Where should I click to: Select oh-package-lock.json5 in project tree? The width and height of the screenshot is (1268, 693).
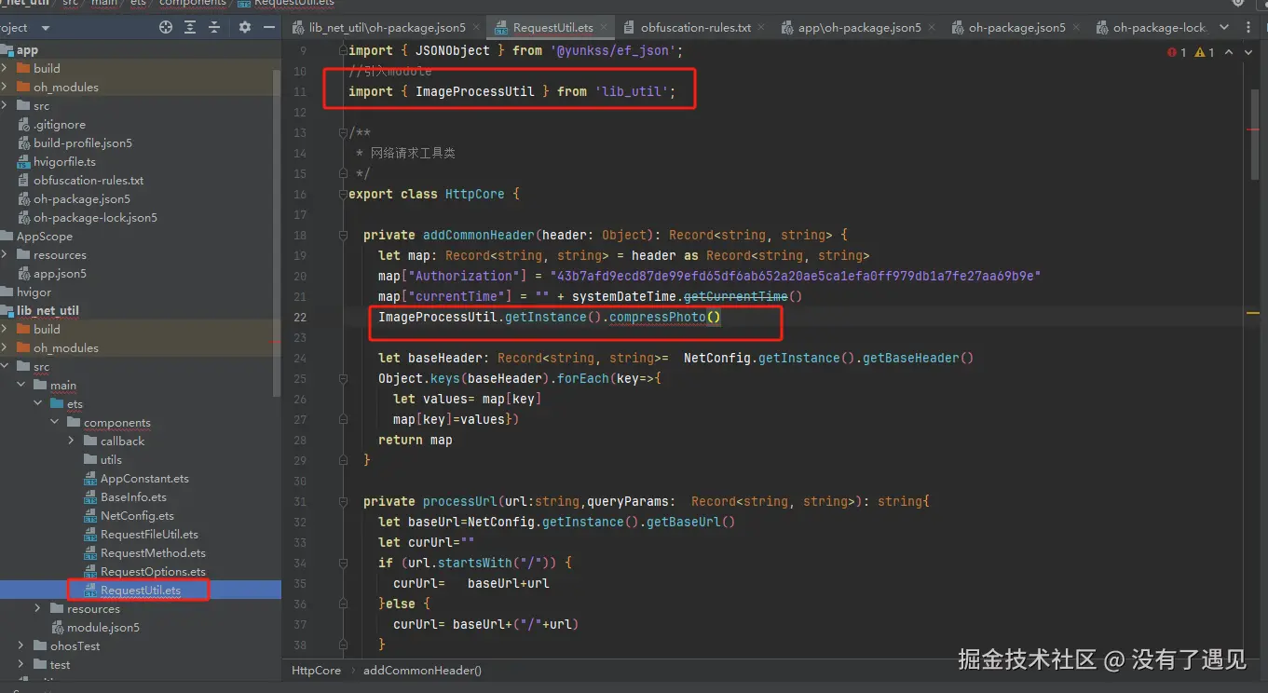tap(95, 217)
